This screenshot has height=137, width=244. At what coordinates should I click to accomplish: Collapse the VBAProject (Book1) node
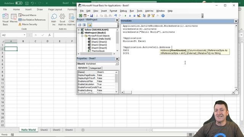click(x=79, y=33)
